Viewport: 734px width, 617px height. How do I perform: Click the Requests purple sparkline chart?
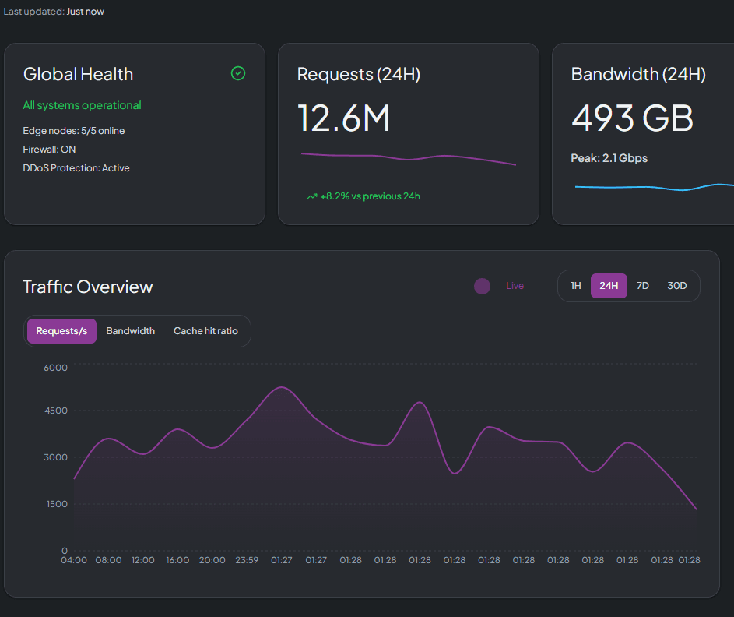tap(409, 157)
